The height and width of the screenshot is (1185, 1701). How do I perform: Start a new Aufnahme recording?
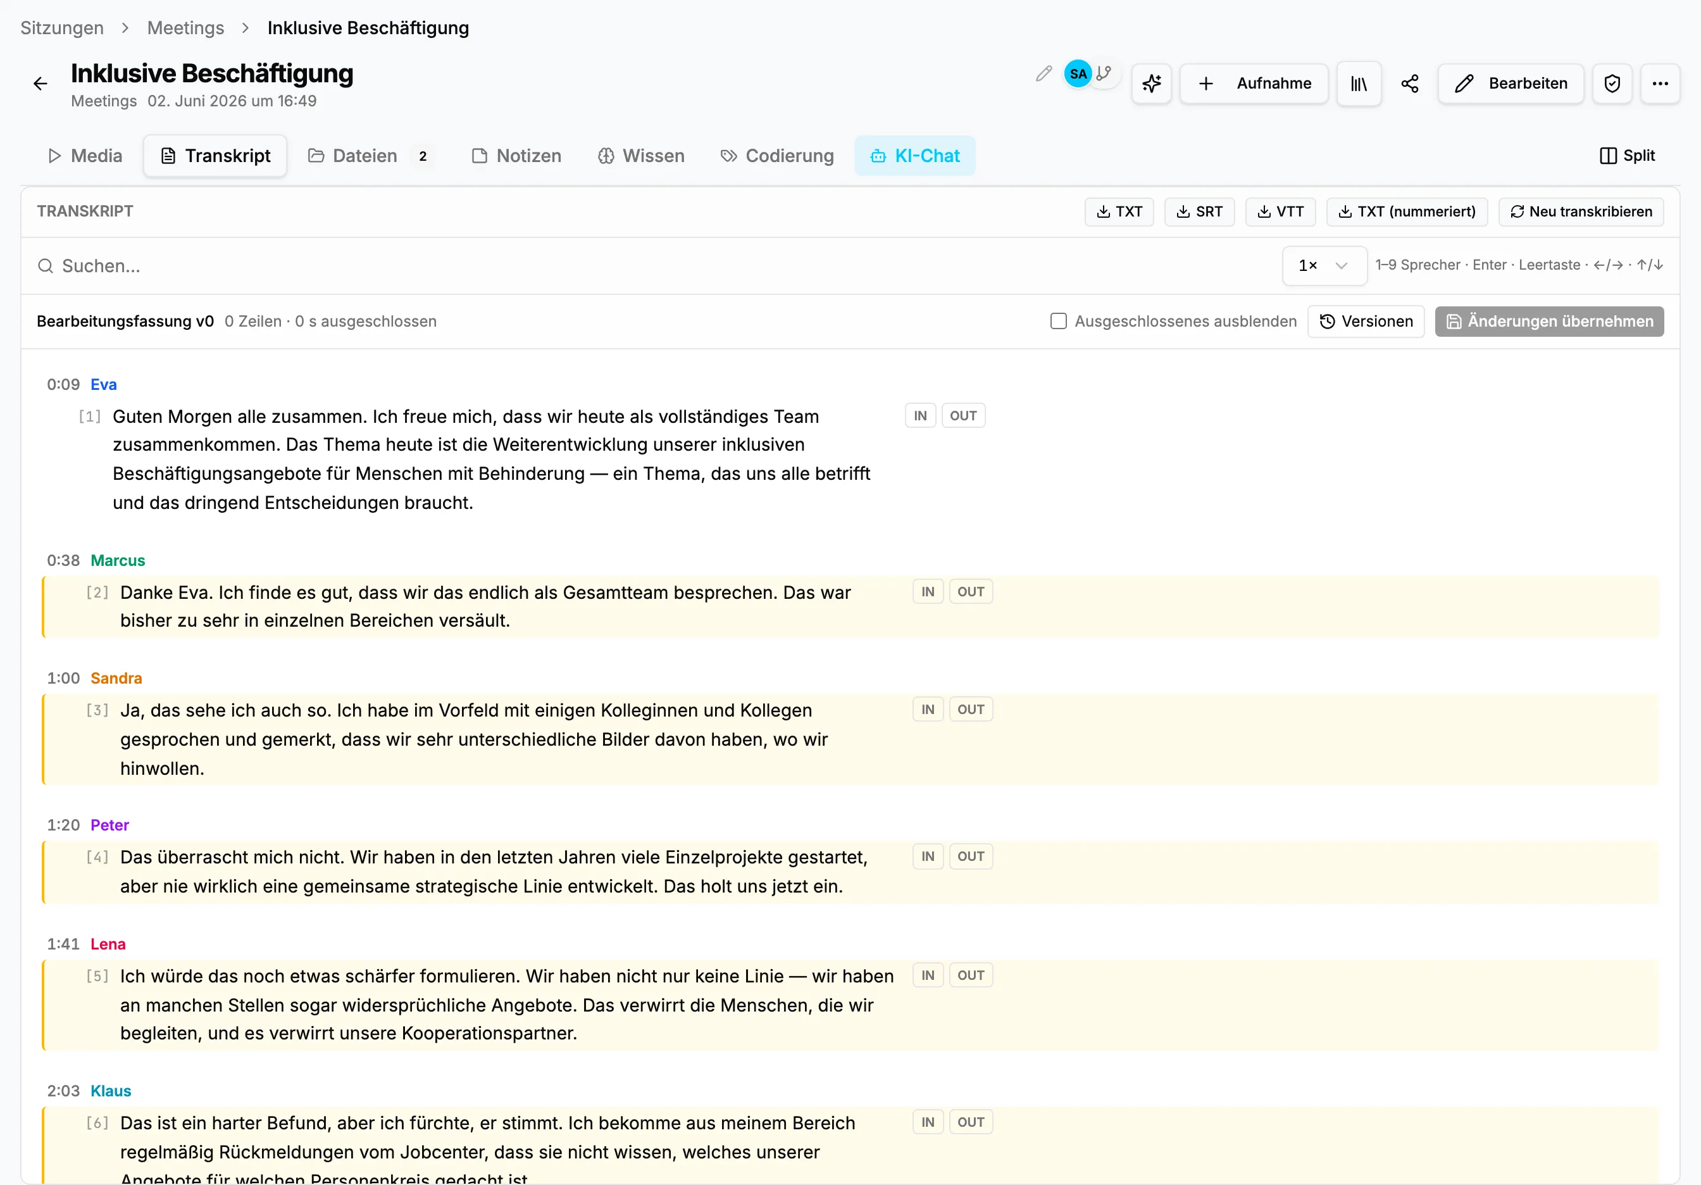click(1254, 84)
